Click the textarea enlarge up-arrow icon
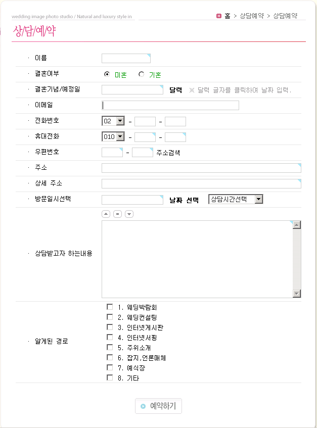 106,214
